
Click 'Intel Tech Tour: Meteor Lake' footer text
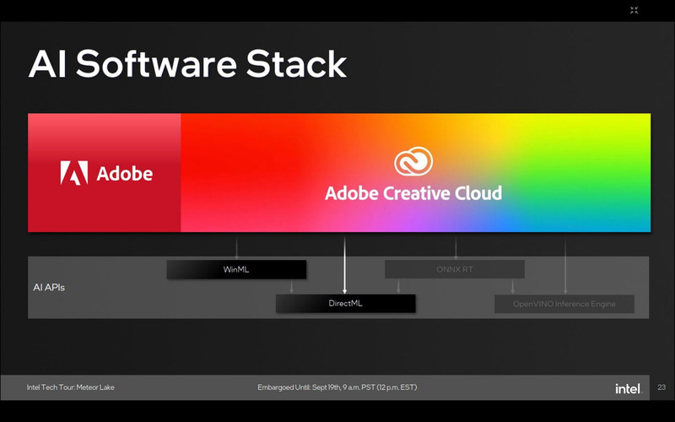tap(71, 387)
